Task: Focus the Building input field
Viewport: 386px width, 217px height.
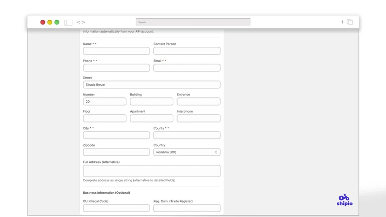Action: tap(152, 101)
